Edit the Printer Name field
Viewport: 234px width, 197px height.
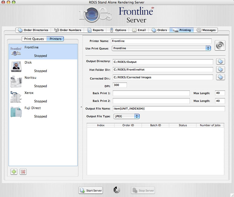tap(161, 41)
